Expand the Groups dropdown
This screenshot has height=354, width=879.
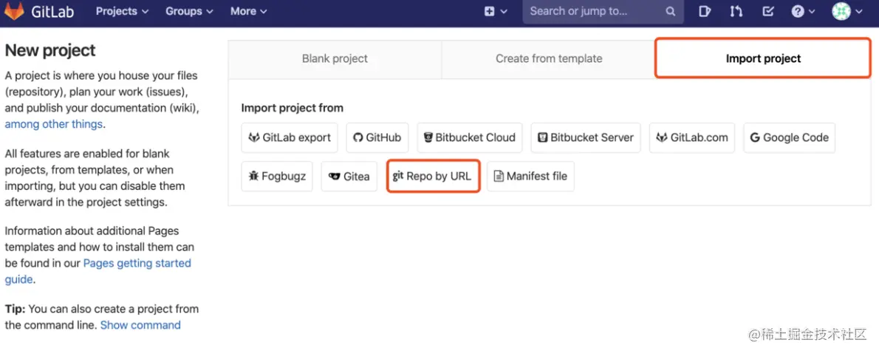[x=189, y=11]
